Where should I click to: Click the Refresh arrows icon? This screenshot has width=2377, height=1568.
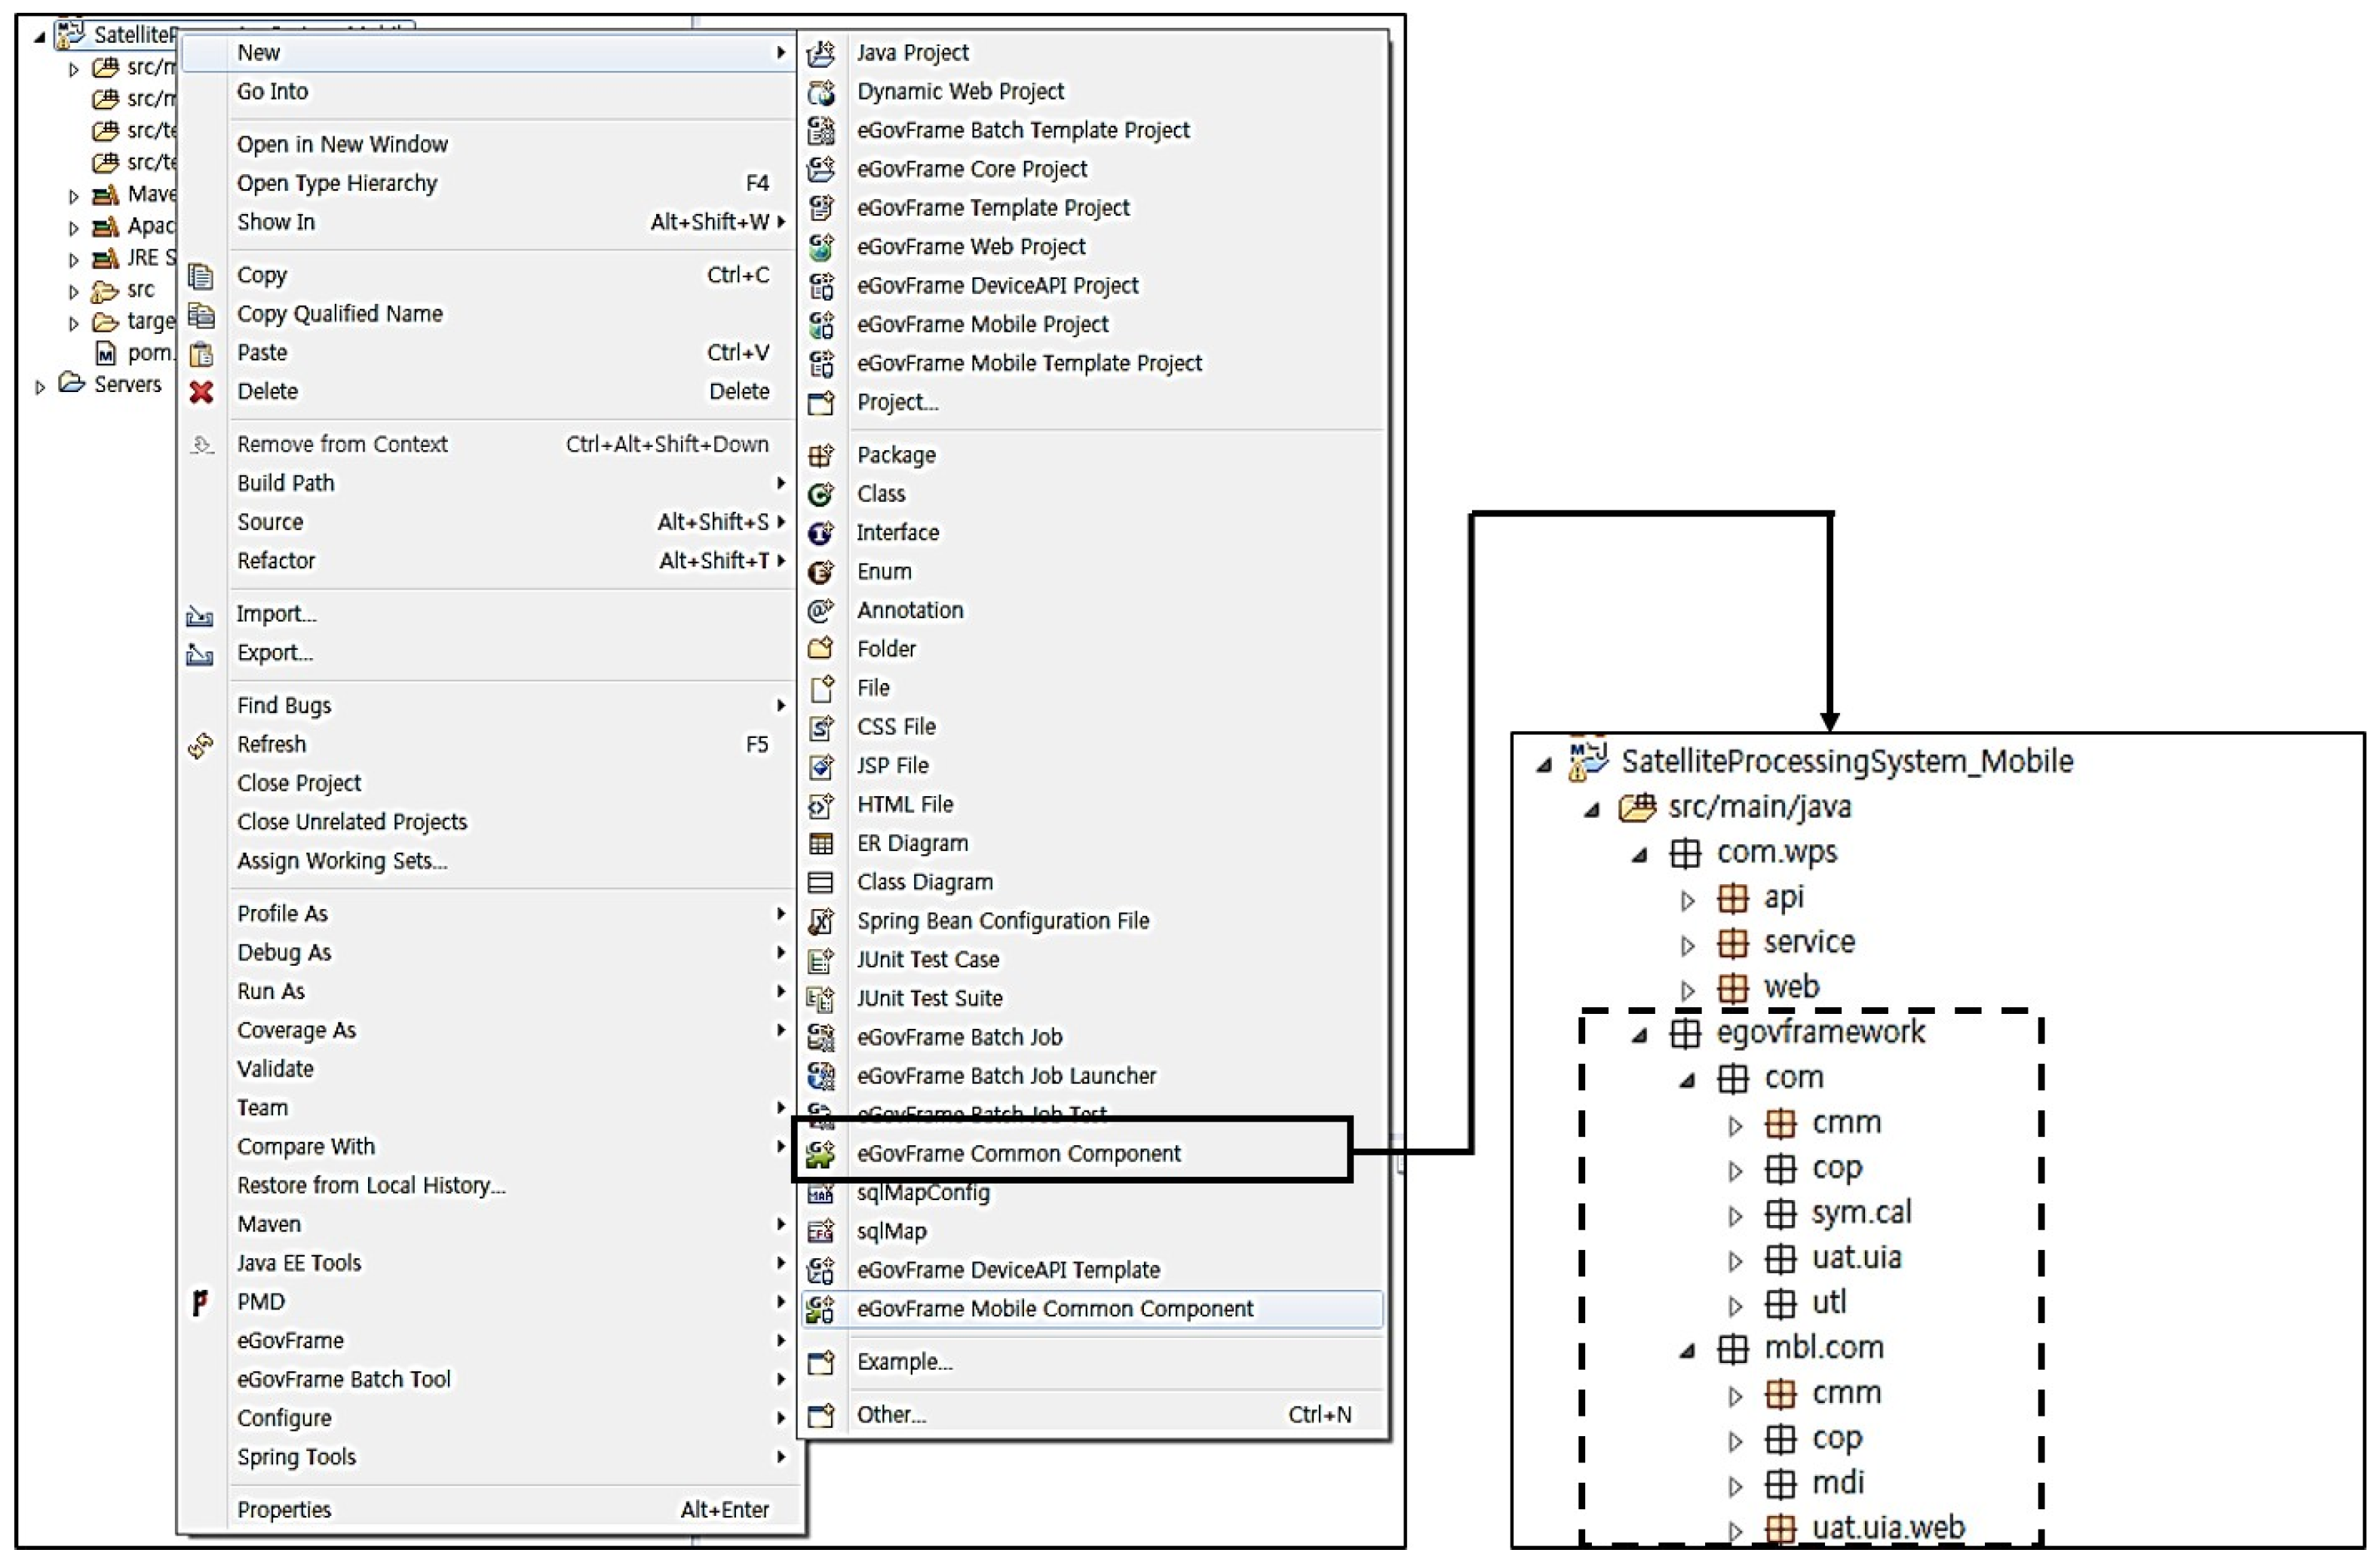(x=200, y=745)
